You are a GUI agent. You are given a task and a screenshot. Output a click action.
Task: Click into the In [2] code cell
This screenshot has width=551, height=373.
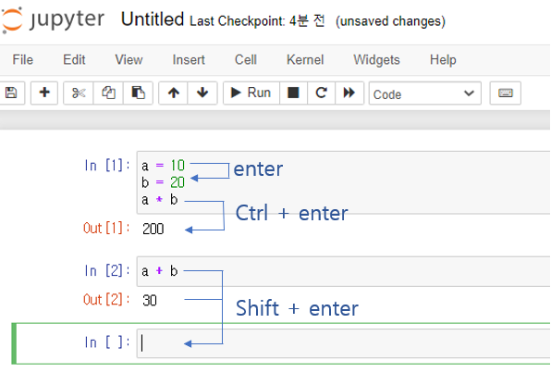click(343, 271)
